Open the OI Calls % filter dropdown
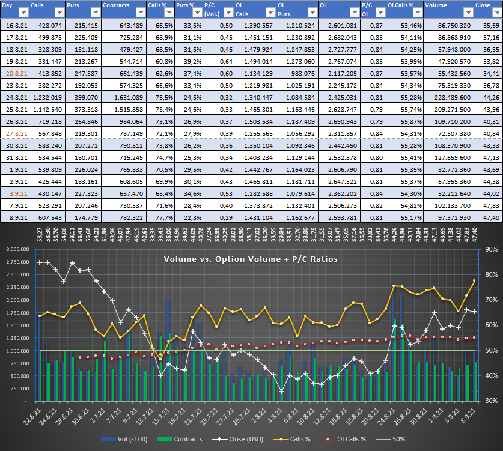 coord(418,13)
